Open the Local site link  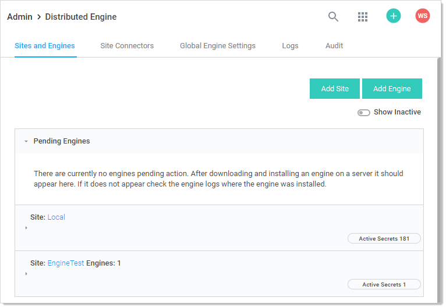(x=56, y=217)
